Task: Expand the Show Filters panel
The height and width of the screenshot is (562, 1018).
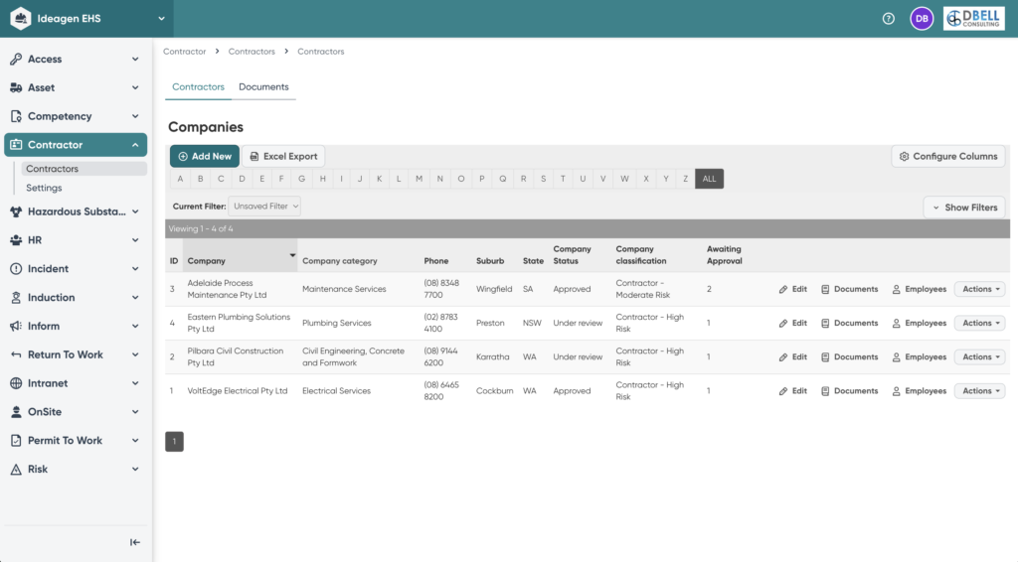Action: click(x=964, y=208)
